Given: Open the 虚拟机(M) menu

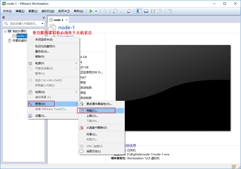Looking at the screenshot, I should pyautogui.click(x=48, y=11).
